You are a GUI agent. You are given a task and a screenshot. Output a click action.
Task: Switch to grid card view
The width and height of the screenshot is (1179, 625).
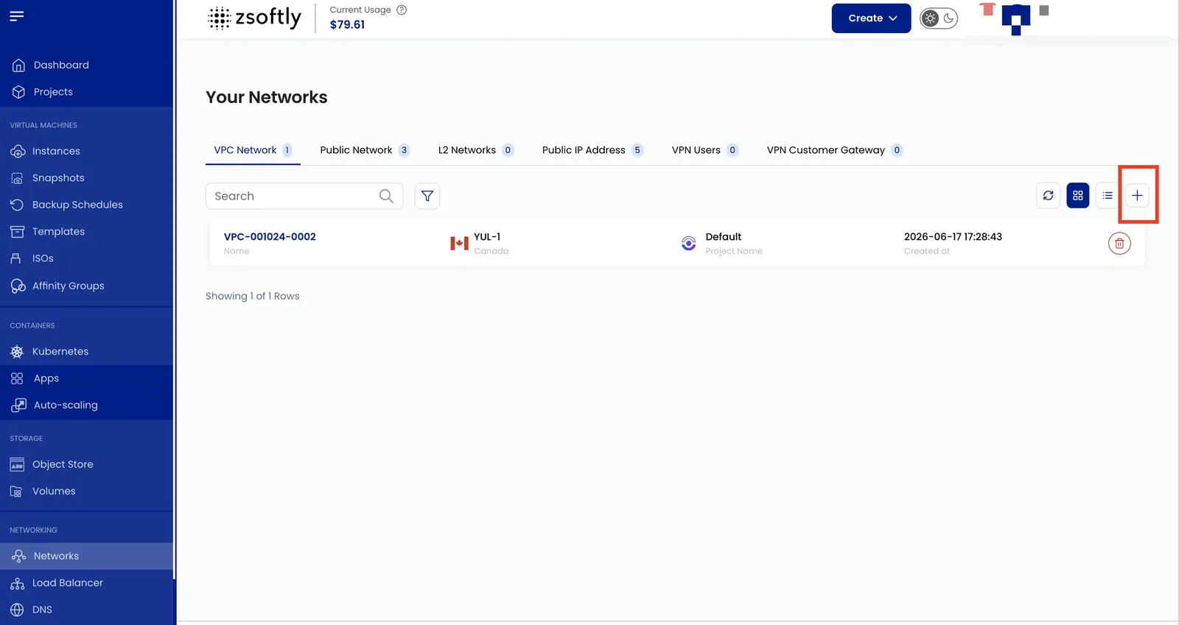tap(1077, 196)
